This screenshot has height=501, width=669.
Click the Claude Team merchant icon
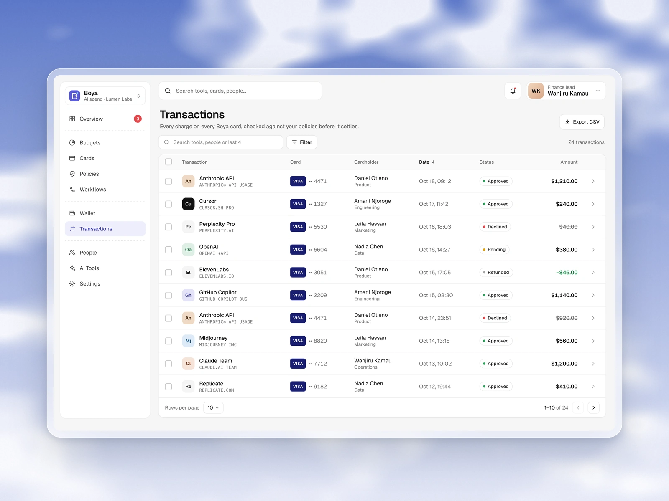coord(188,364)
